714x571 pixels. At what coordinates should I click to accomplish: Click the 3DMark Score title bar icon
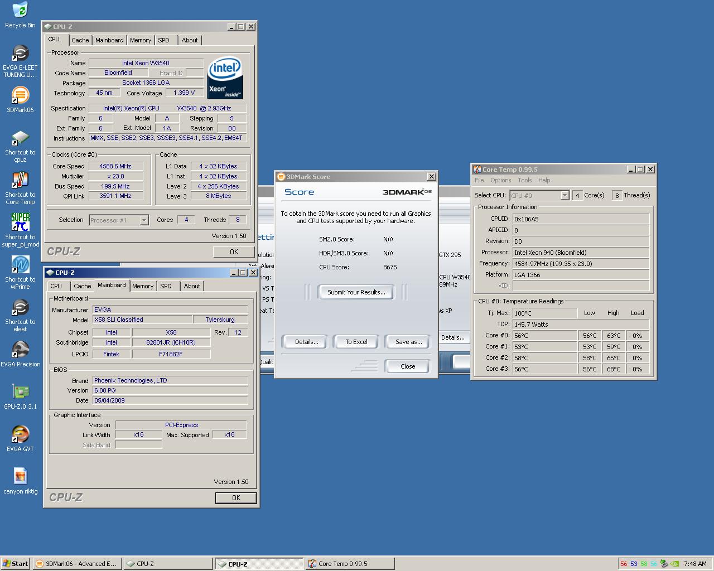point(281,177)
